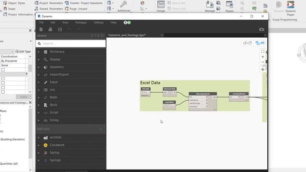Image resolution: width=306 pixels, height=172 pixels.
Task: Close the Columns_and_footings.dyn tab
Action: click(x=162, y=35)
